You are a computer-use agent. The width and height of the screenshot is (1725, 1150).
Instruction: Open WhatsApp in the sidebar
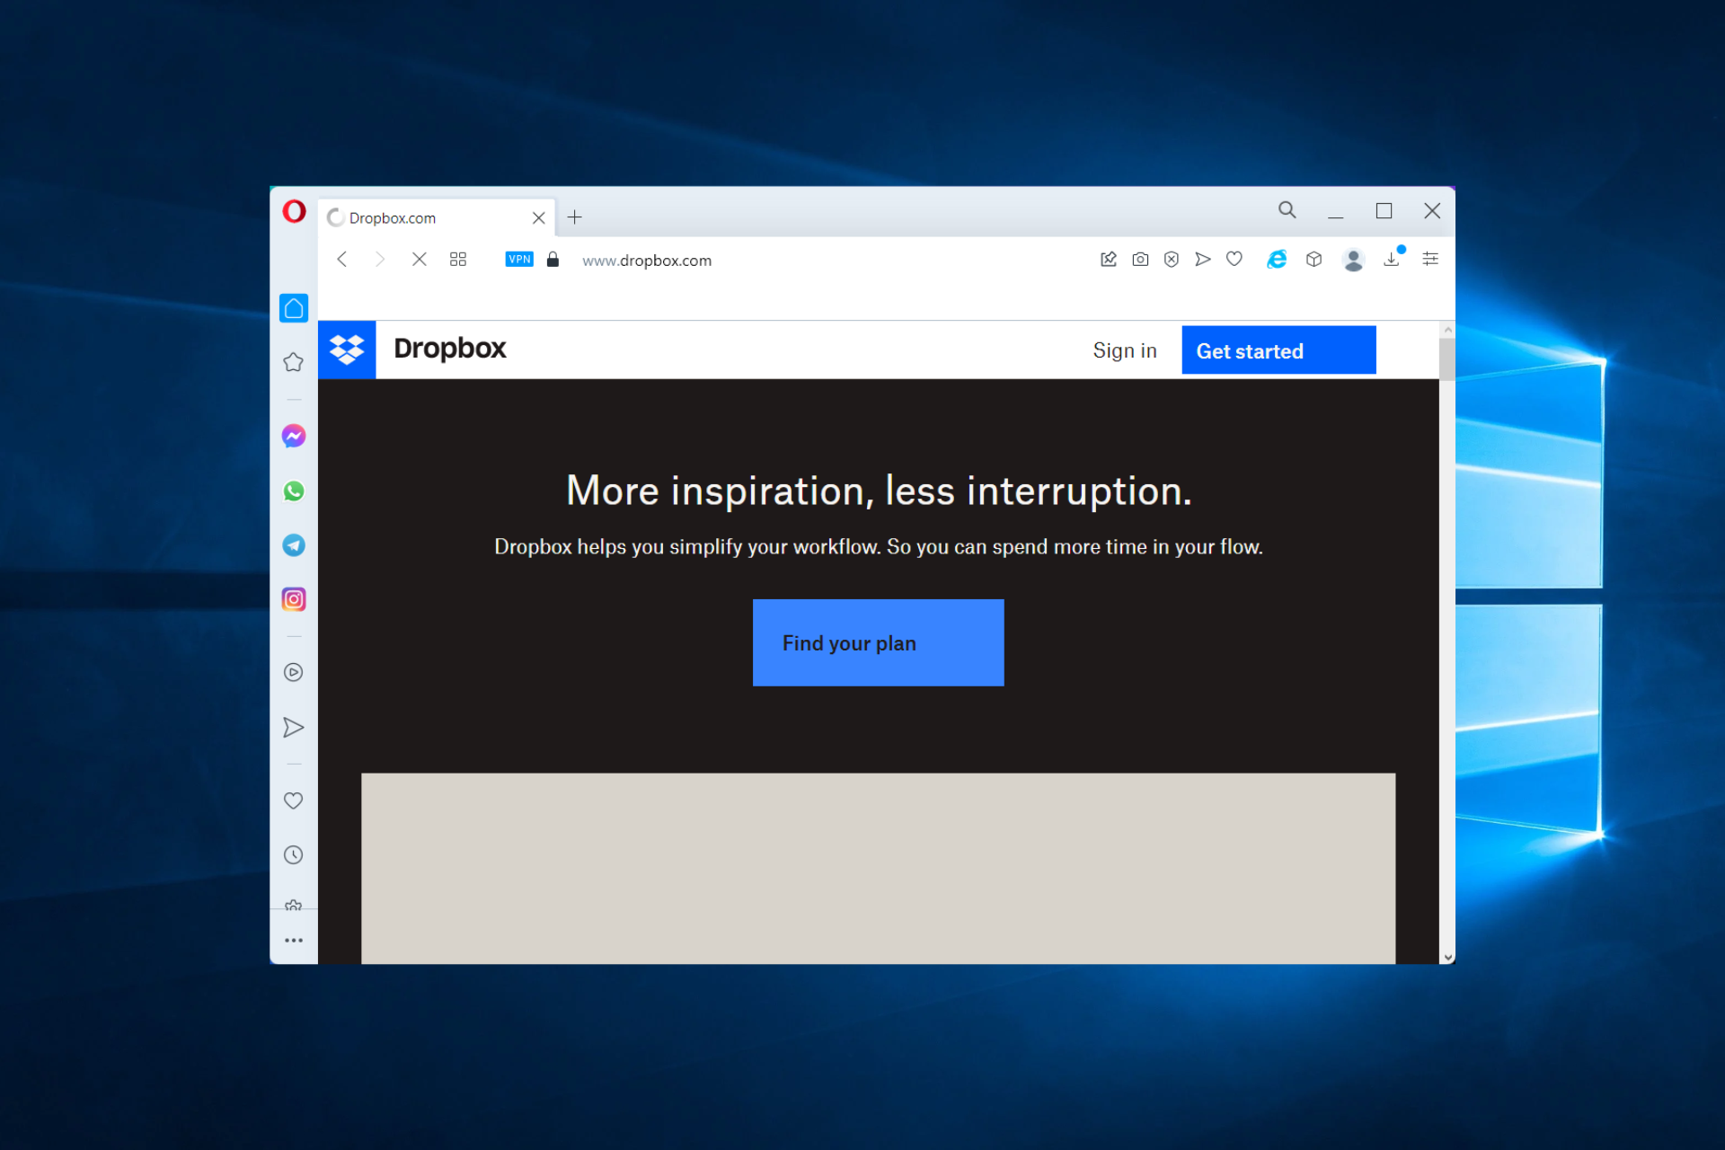(294, 491)
